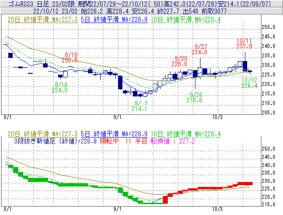The image size is (283, 215).
Task: Click the 10/3 date on lower chart axis
Action: (217, 209)
